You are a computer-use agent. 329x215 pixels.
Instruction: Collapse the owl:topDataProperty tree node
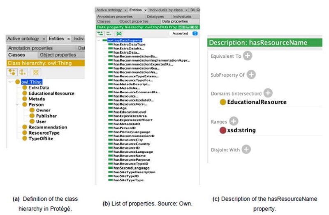(99, 40)
